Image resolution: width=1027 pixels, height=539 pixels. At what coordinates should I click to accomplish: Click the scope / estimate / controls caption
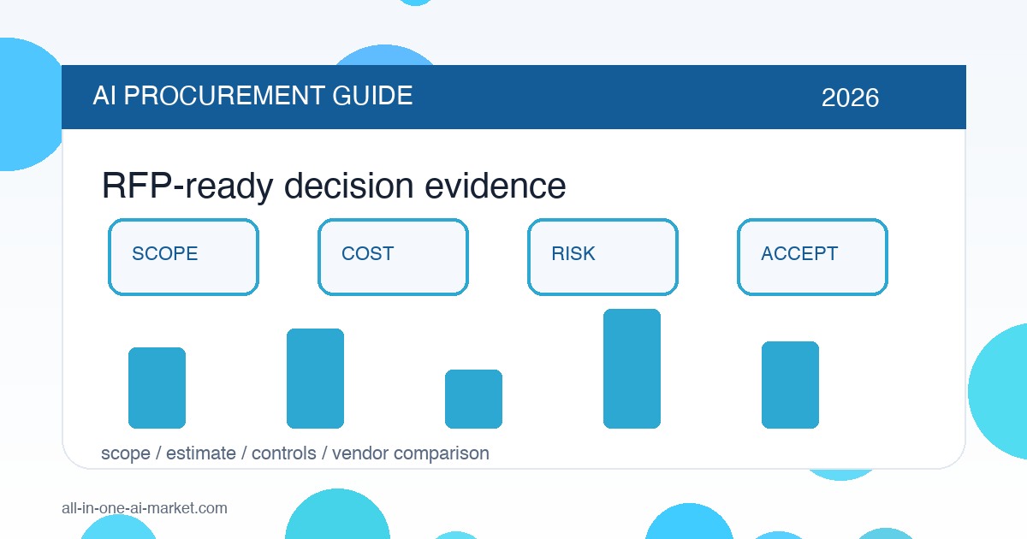[295, 453]
